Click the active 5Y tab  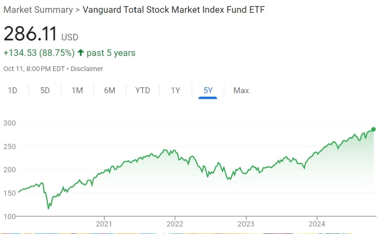[x=208, y=90]
